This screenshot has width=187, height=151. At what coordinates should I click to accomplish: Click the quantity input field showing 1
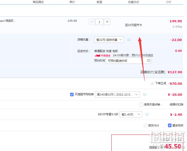(x=99, y=22)
